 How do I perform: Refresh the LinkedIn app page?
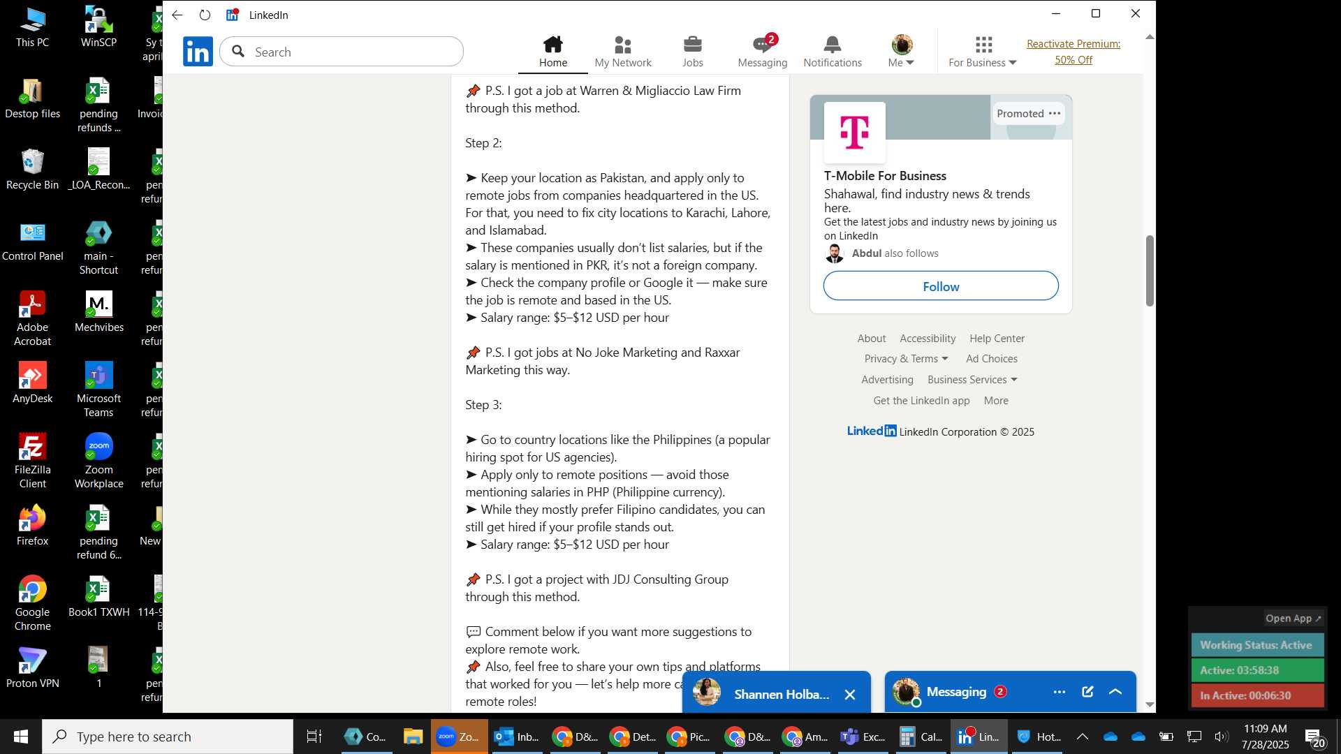pos(205,15)
